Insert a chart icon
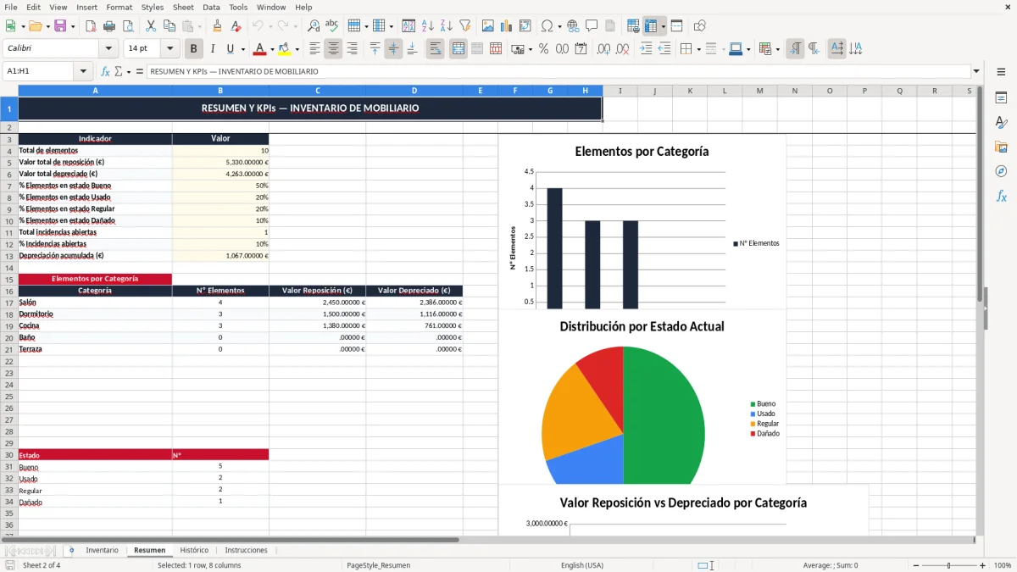 (x=507, y=26)
